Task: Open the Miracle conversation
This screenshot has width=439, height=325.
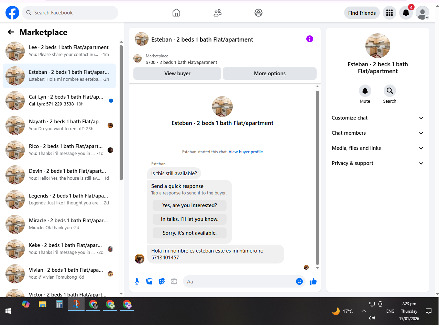Action: (x=59, y=224)
